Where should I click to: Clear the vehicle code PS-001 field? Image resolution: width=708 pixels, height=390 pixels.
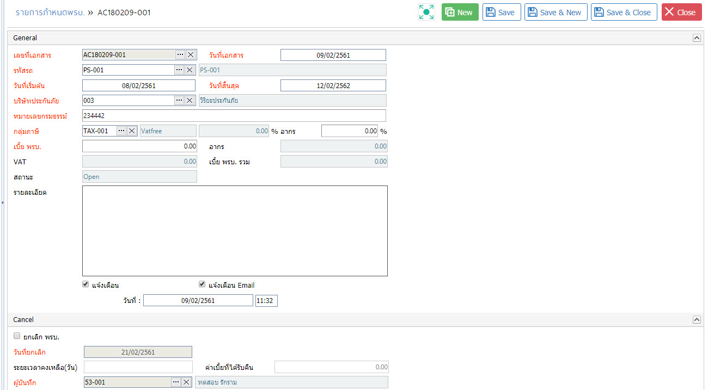click(190, 70)
